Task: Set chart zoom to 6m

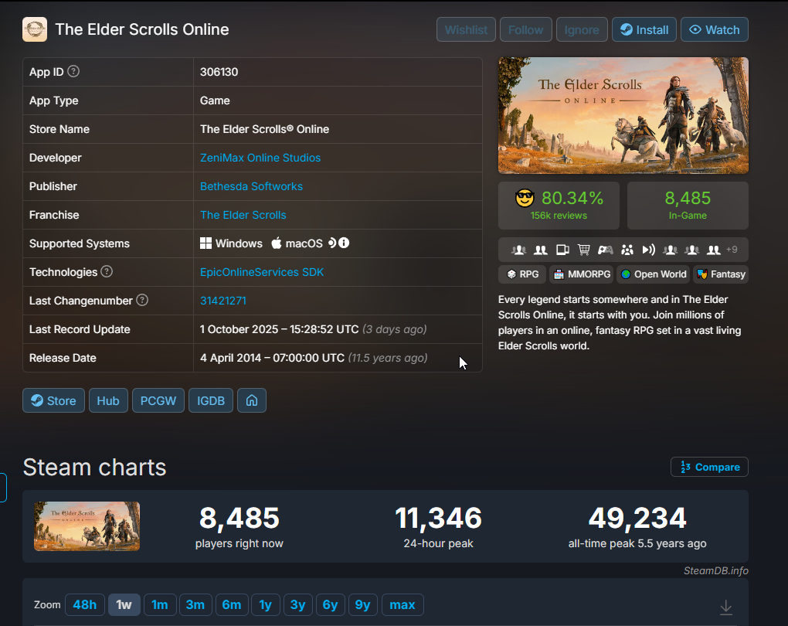Action: pyautogui.click(x=232, y=604)
